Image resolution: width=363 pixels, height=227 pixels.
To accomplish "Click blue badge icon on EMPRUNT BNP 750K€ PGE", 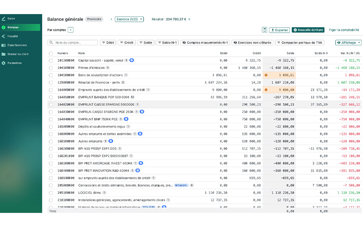I will [x=126, y=119].
